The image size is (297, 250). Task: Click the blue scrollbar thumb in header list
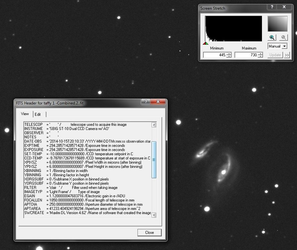pyautogui.click(x=154, y=160)
